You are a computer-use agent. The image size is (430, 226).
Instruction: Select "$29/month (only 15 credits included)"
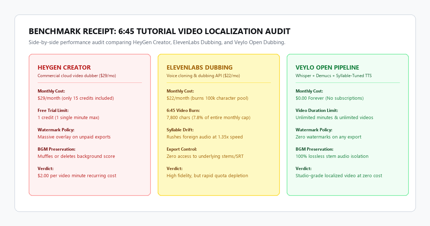coord(76,98)
